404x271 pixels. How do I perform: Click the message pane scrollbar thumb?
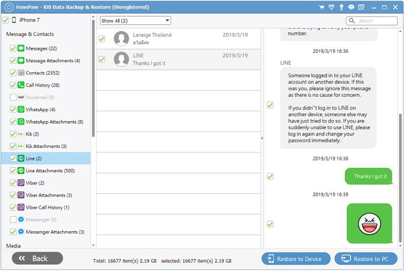[x=400, y=178]
